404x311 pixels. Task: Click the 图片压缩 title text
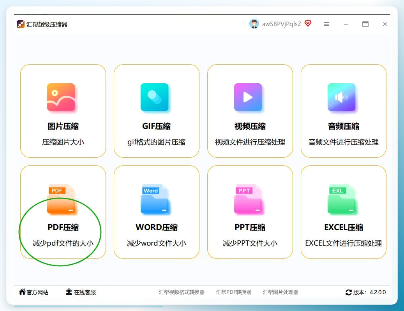pyautogui.click(x=63, y=126)
